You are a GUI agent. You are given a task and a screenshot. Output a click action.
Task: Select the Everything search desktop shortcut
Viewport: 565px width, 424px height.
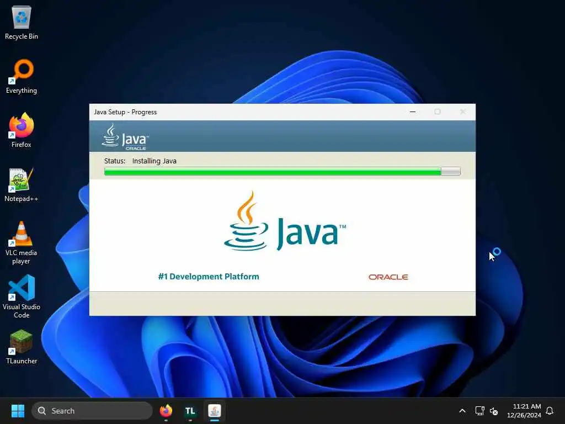click(22, 76)
